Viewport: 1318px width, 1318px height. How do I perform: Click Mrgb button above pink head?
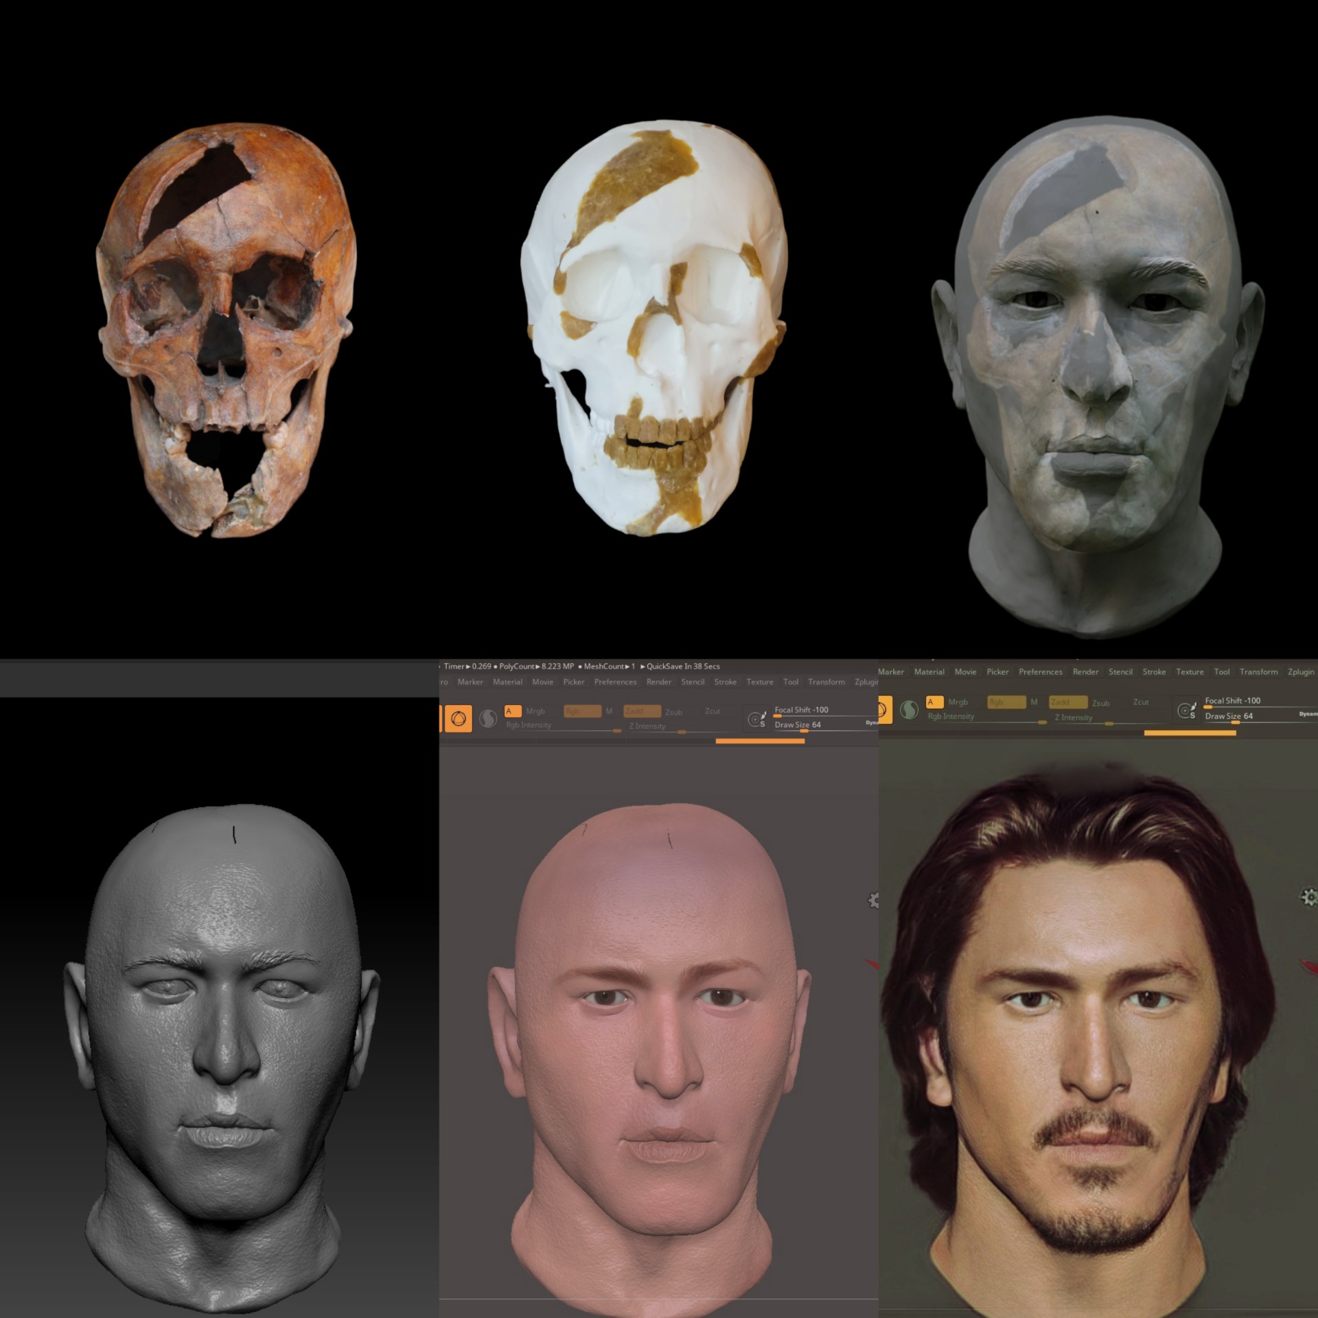(x=535, y=711)
